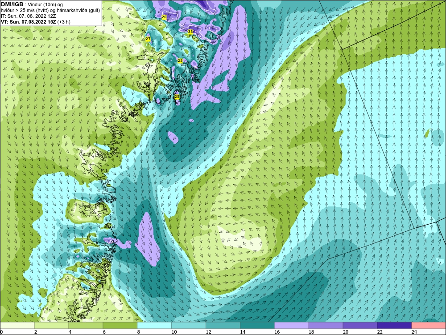Click the legend scale number 16
This screenshot has width=446, height=335.
pos(277,332)
